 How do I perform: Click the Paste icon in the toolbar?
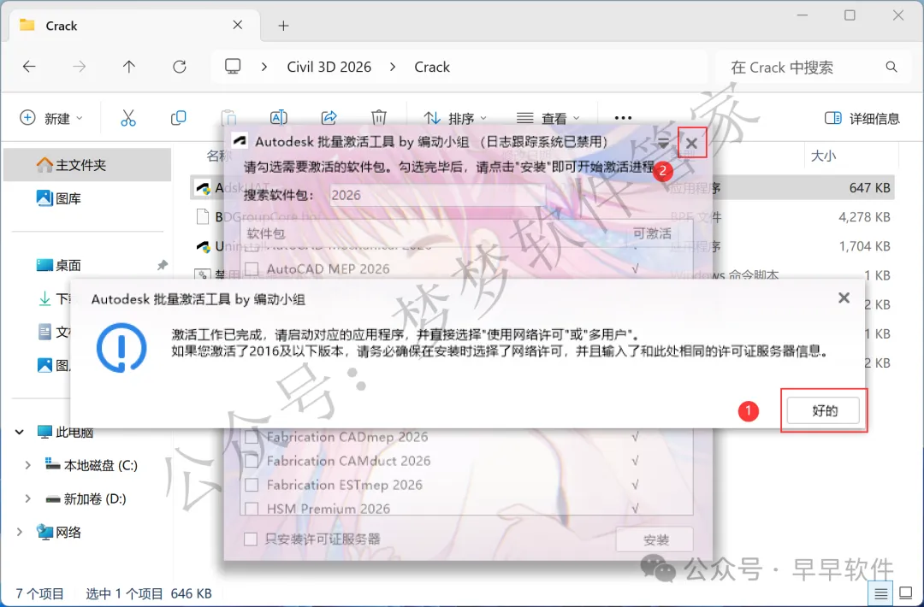[228, 118]
